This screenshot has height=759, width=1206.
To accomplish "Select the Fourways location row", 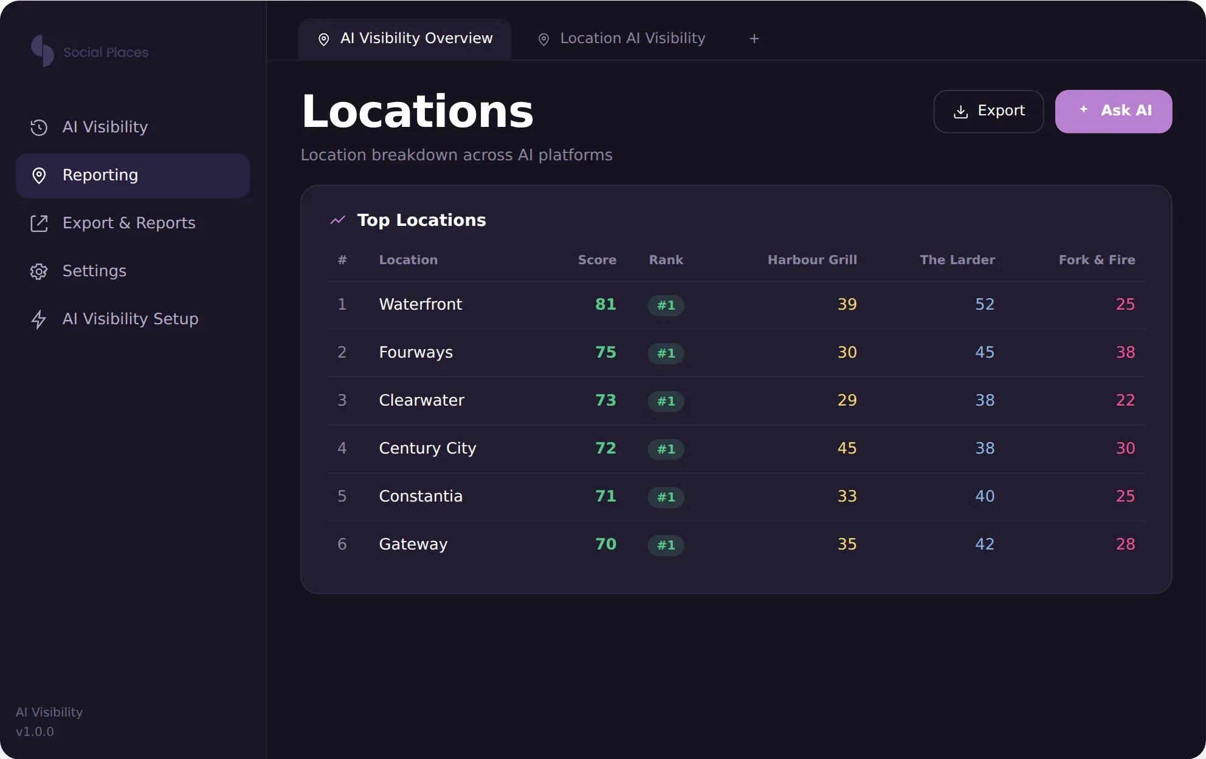I will click(x=736, y=353).
